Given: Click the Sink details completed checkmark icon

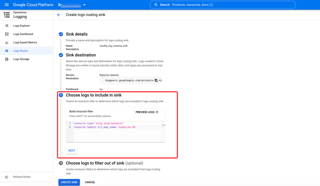Looking at the screenshot, I should tap(61, 34).
